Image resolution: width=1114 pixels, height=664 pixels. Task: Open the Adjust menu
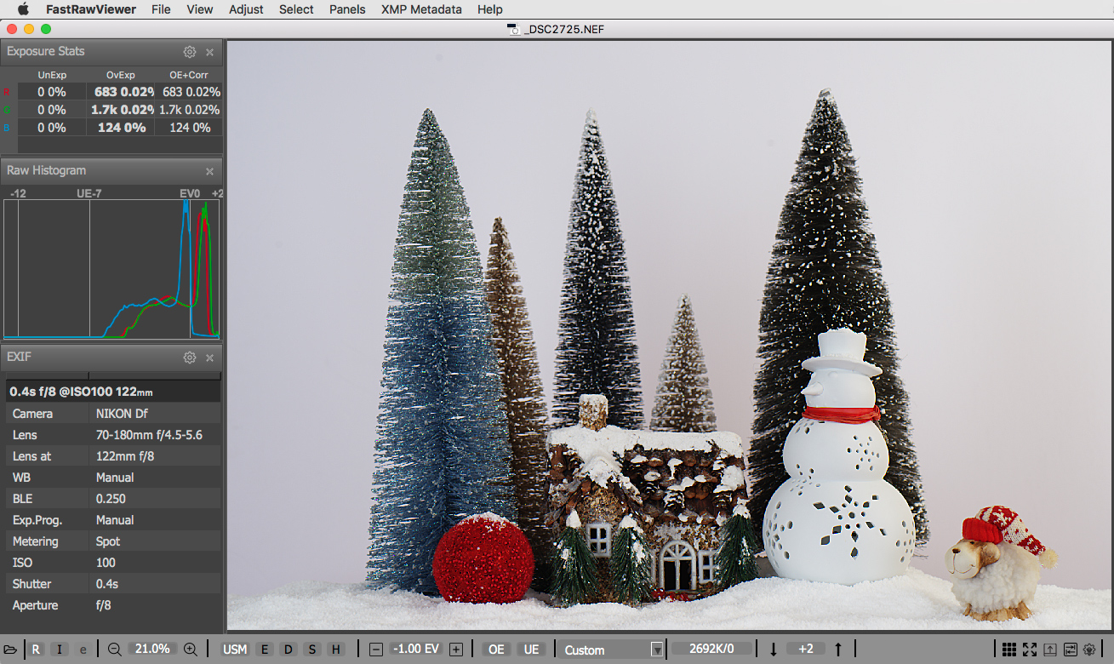pyautogui.click(x=246, y=9)
